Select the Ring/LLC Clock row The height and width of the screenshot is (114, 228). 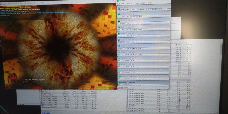(68, 93)
